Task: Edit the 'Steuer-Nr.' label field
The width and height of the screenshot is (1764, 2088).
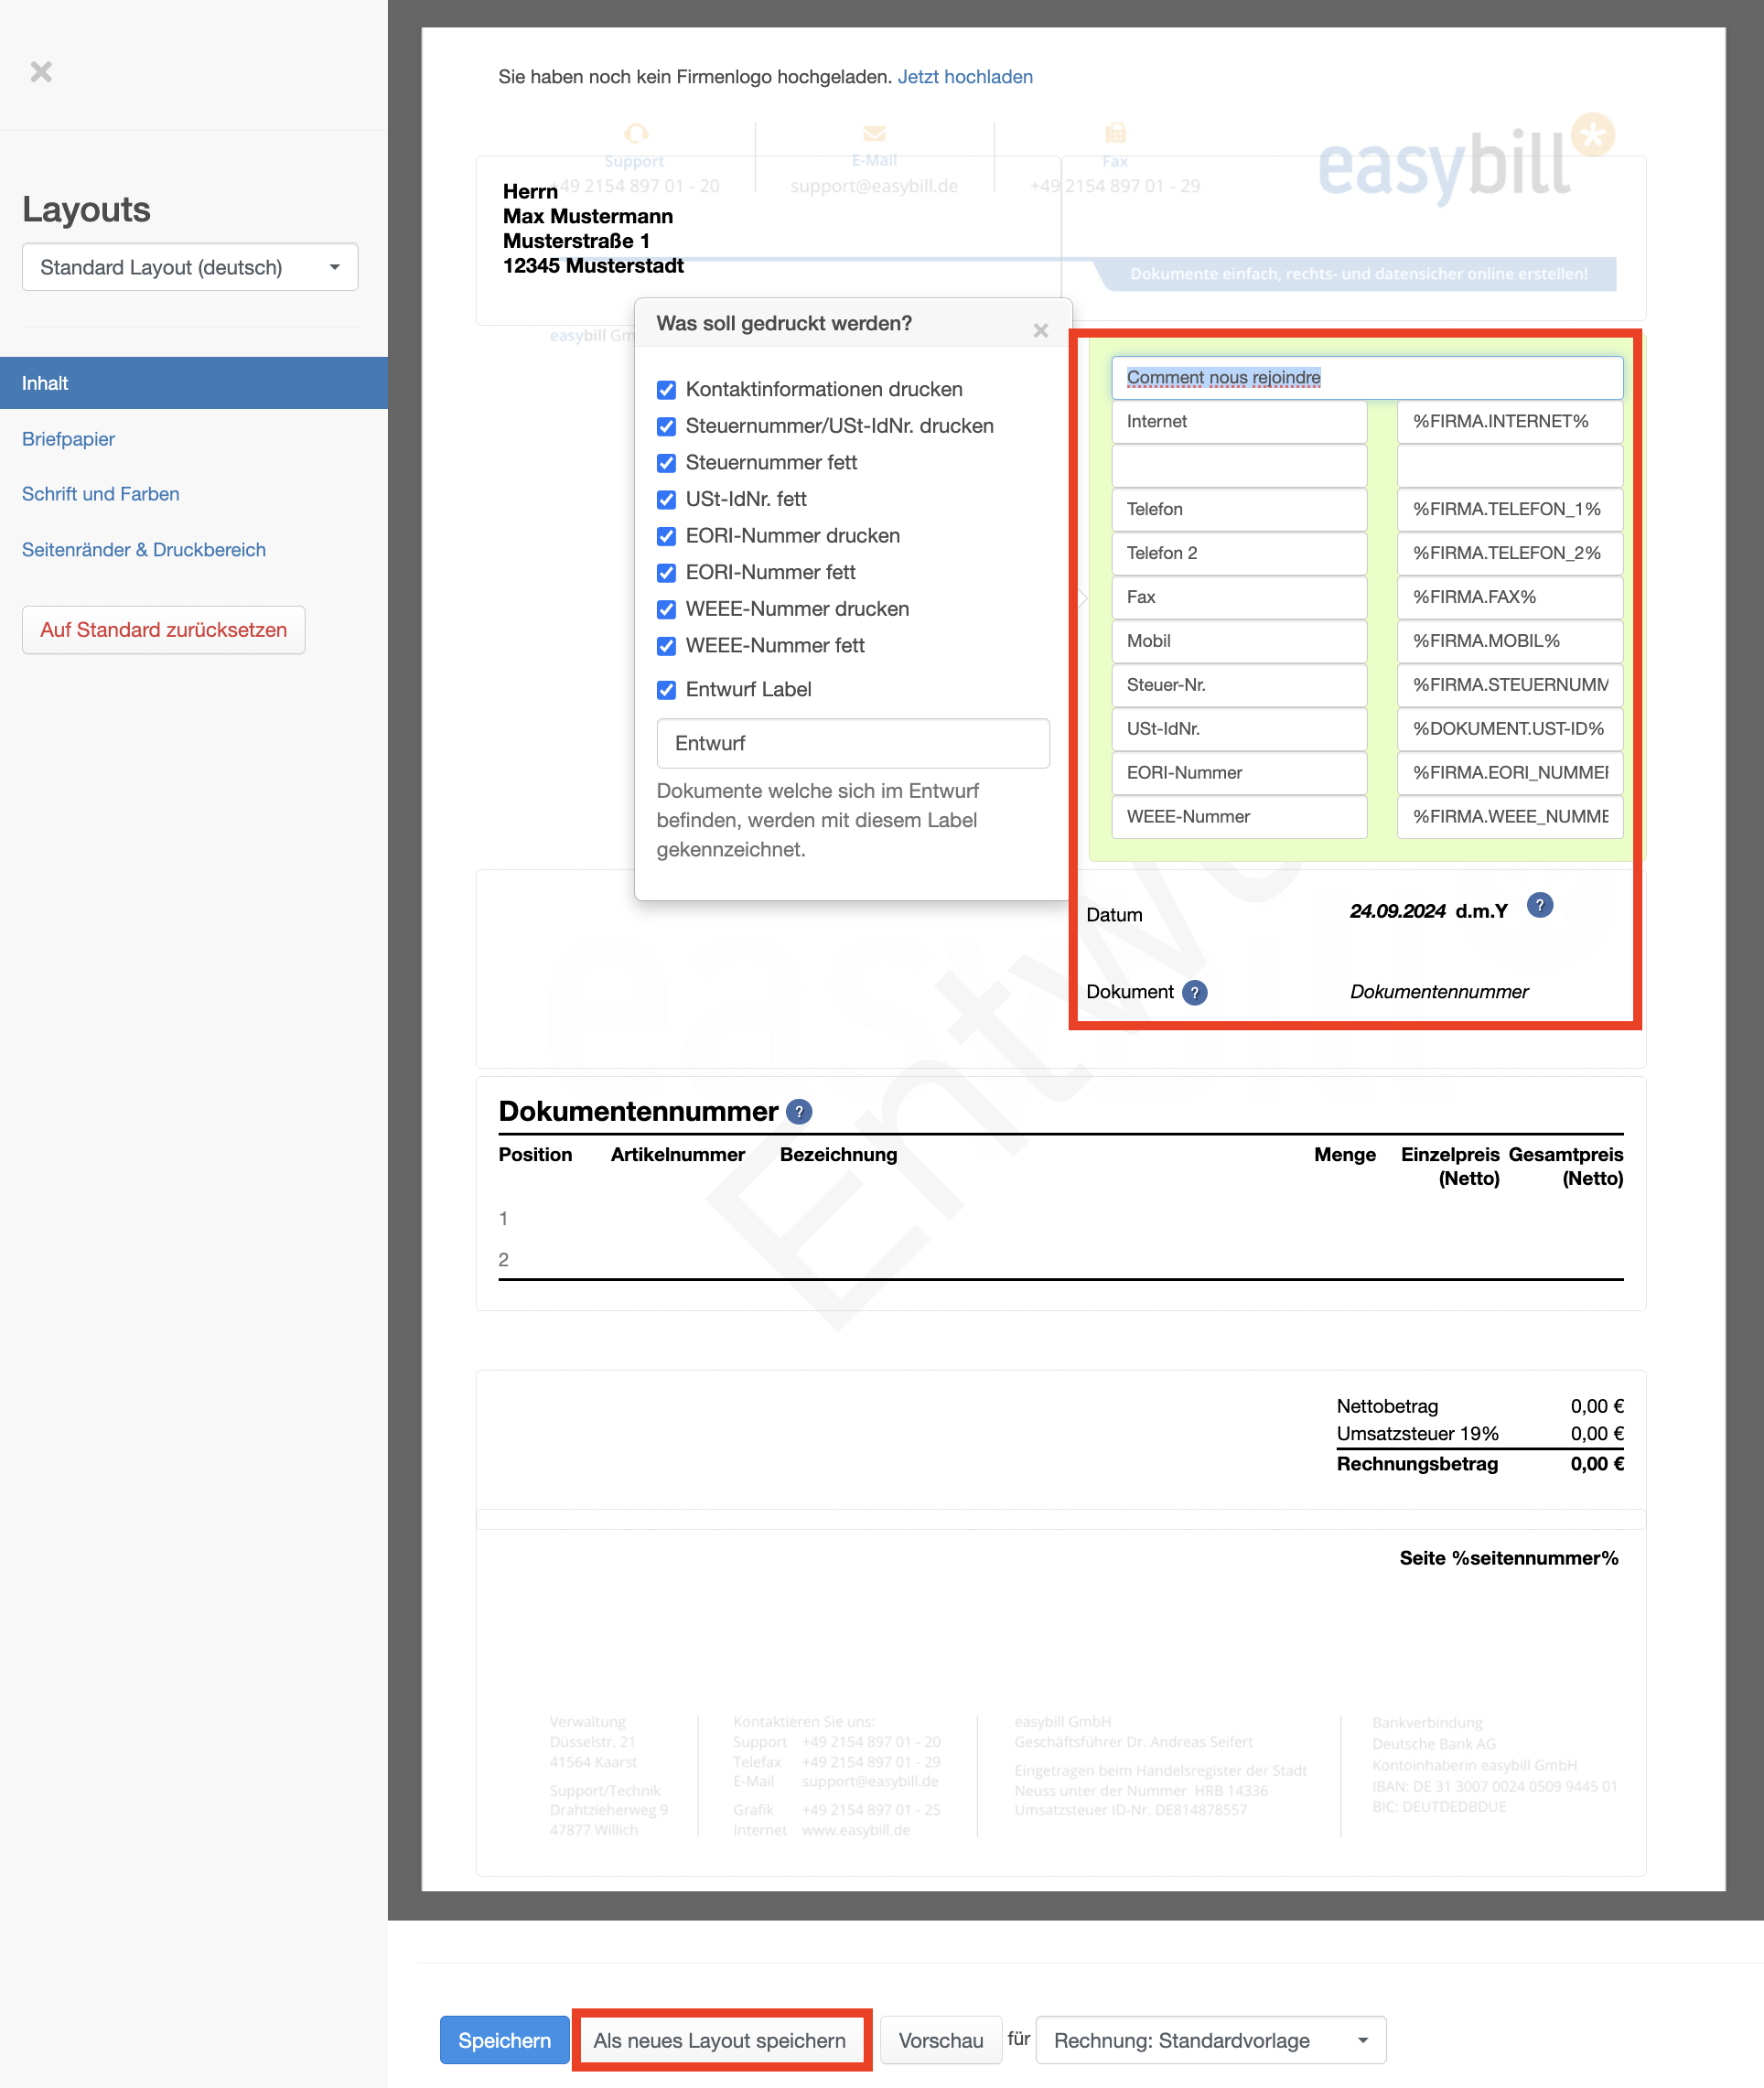Action: (1239, 686)
